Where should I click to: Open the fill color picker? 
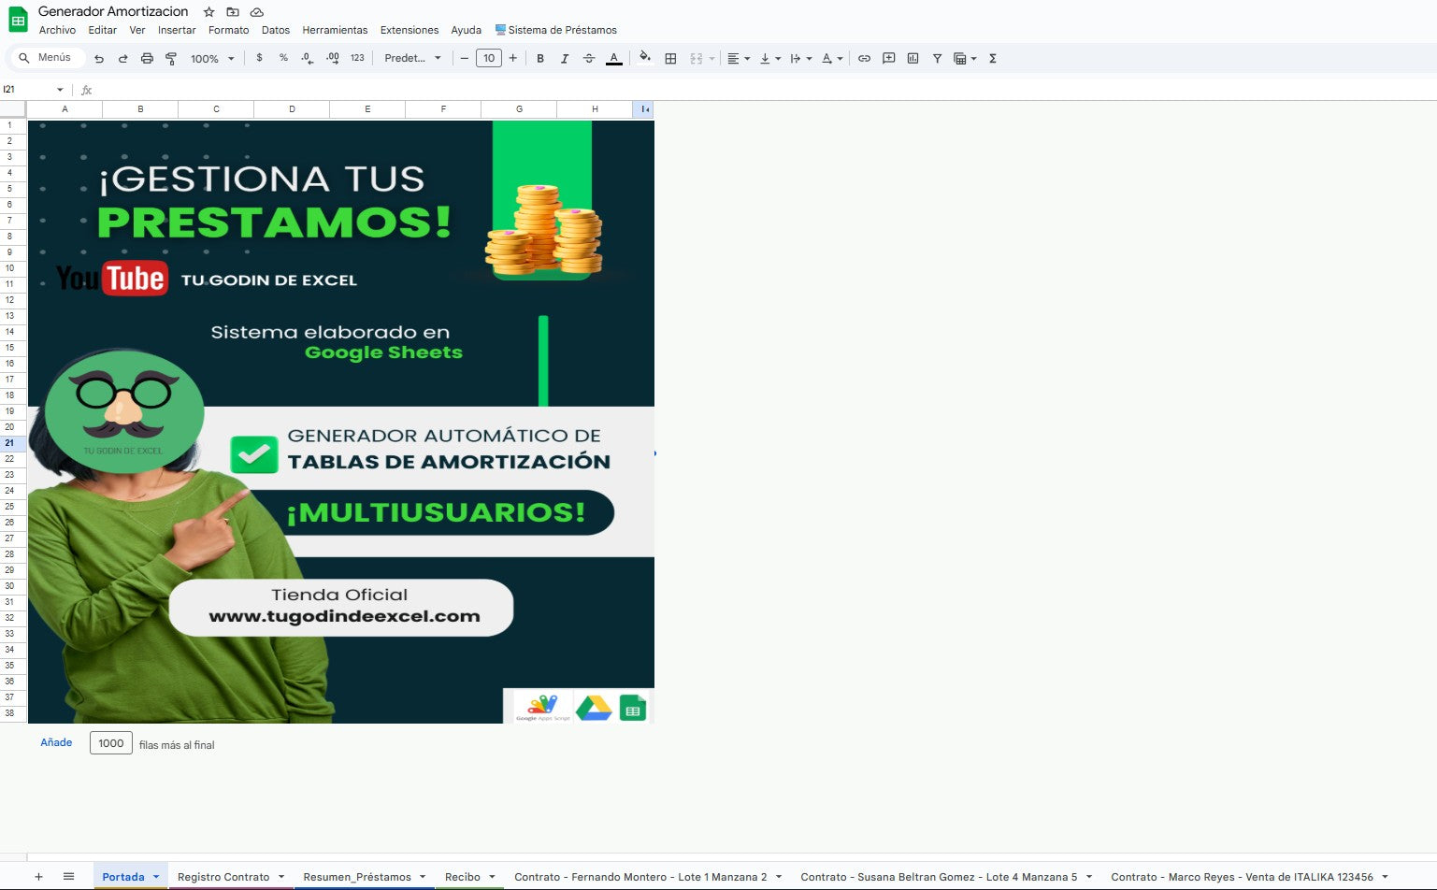644,59
